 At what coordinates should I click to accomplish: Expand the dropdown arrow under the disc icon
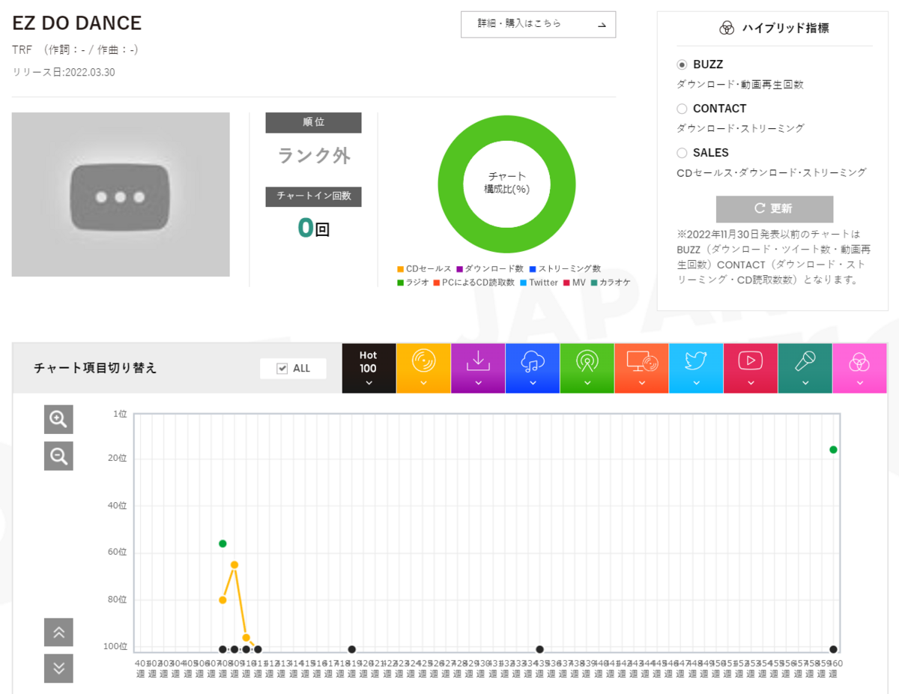pos(423,383)
